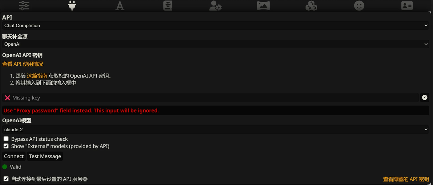Open character management ID card icon
Image resolution: width=433 pixels, height=185 pixels.
tap(407, 5)
